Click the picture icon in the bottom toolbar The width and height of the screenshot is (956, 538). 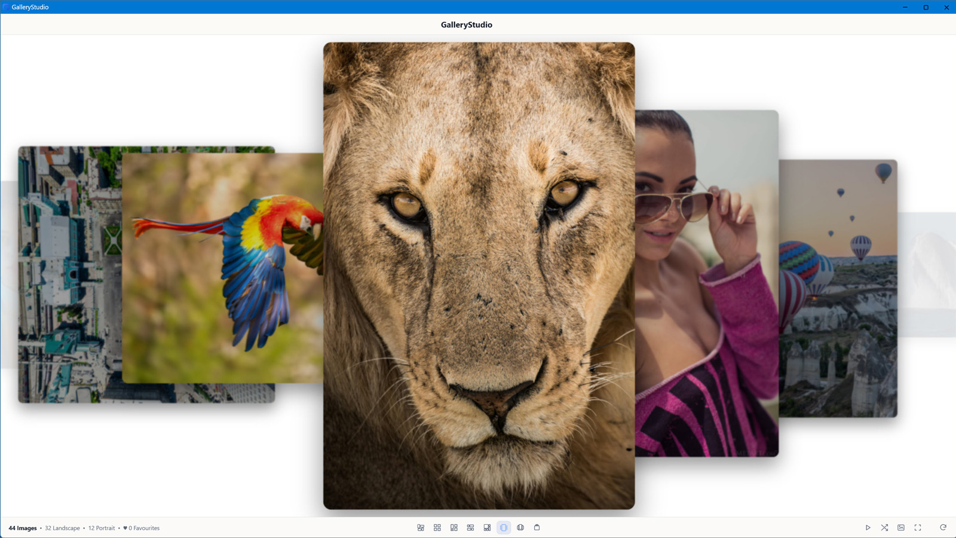pos(901,528)
